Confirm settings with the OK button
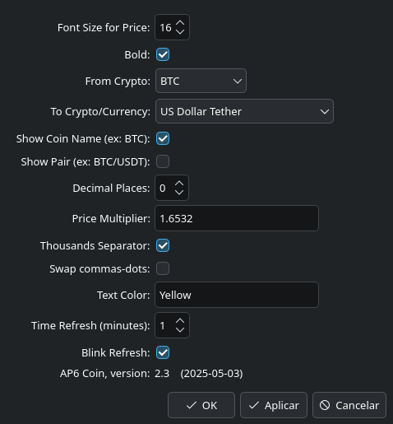Image resolution: width=393 pixels, height=424 pixels. click(x=201, y=405)
